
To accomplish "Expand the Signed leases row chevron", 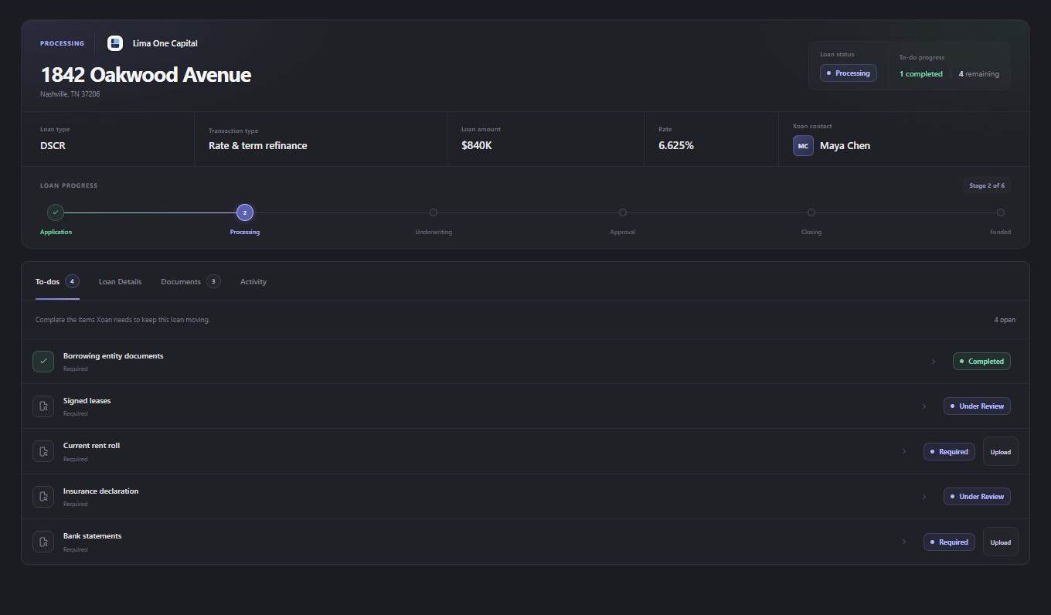I will (924, 406).
